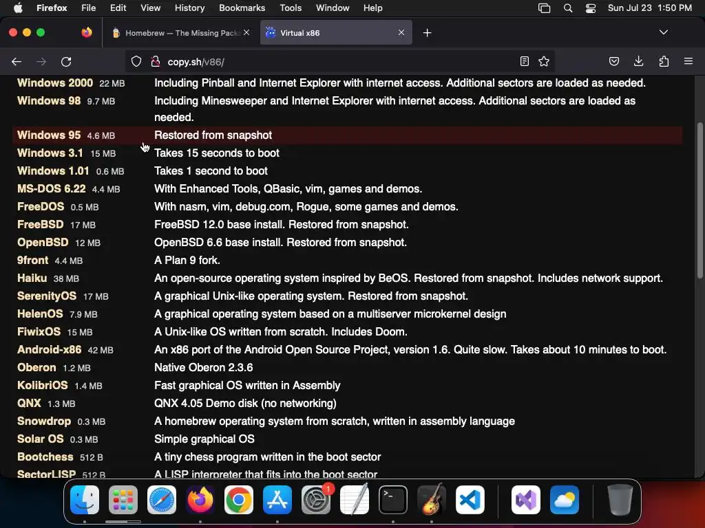Open the History menu
Viewport: 705px width, 528px height.
pos(190,8)
